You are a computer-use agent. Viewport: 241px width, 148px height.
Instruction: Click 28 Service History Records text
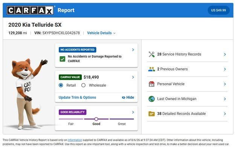pos(179,54)
